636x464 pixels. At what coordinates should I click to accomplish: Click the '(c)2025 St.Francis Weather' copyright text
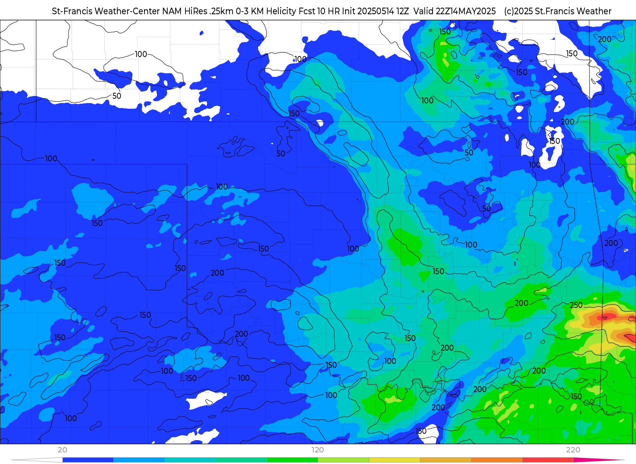click(x=558, y=11)
